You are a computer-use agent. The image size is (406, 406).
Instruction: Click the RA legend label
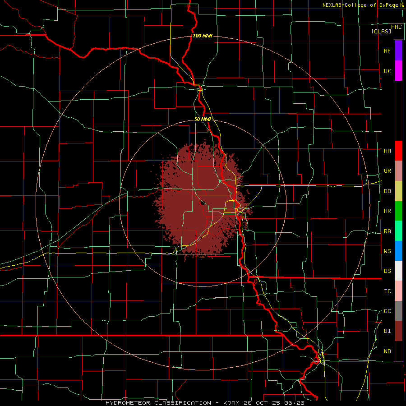coord(387,231)
